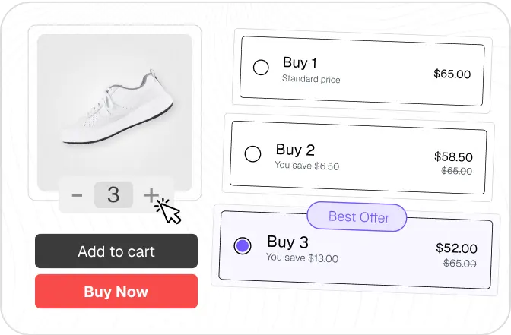511x335 pixels.
Task: Increase quantity with the plus button
Action: (x=151, y=194)
